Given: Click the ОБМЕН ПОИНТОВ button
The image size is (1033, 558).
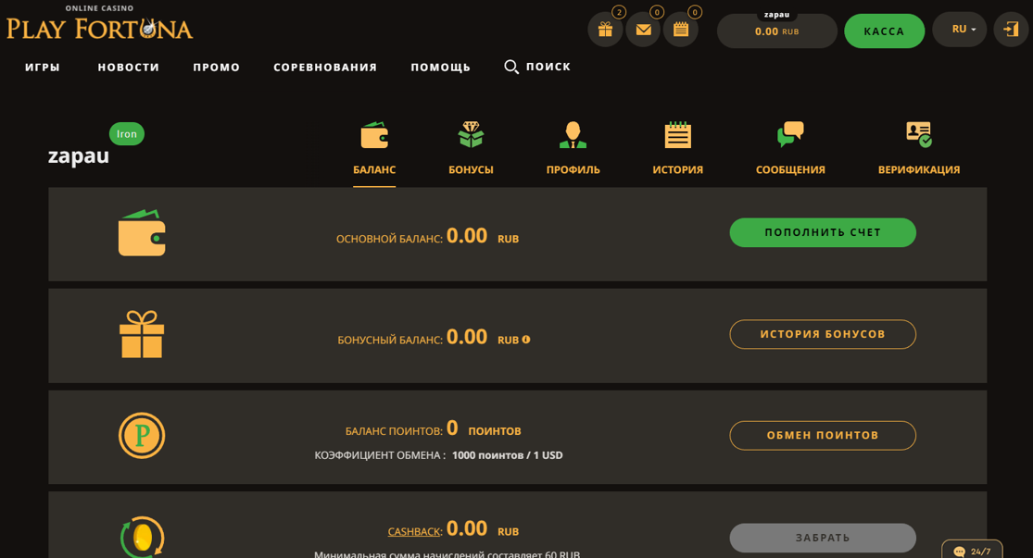Looking at the screenshot, I should pyautogui.click(x=823, y=436).
